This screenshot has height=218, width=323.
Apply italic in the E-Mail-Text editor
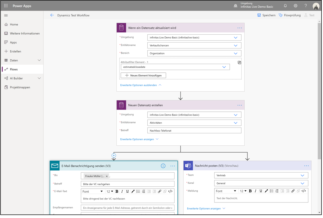click(x=122, y=191)
